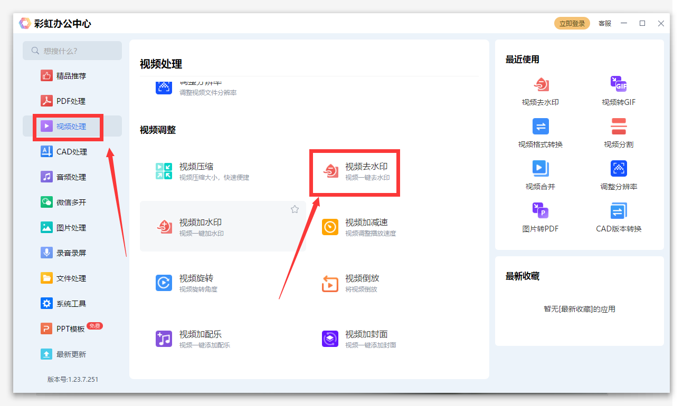This screenshot has height=406, width=683.
Task: Click the 视频压缩大小，快速便捷 description
Action: pos(214,178)
